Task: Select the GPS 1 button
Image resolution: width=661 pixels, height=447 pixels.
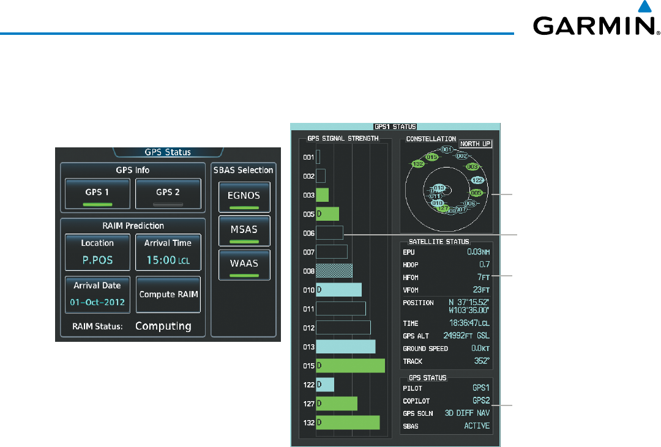Action: [97, 193]
